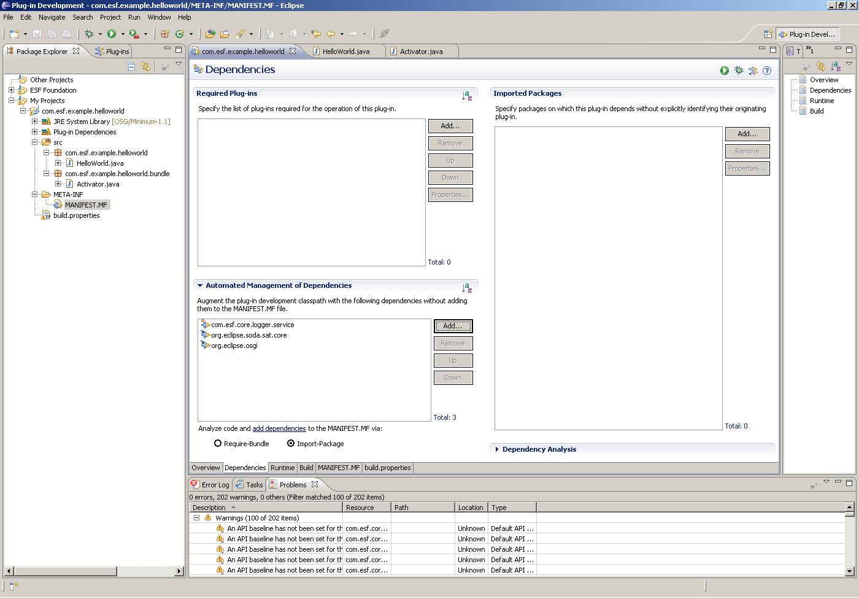
Task: Expand the Plug-in Dependencies node
Action: tap(34, 132)
